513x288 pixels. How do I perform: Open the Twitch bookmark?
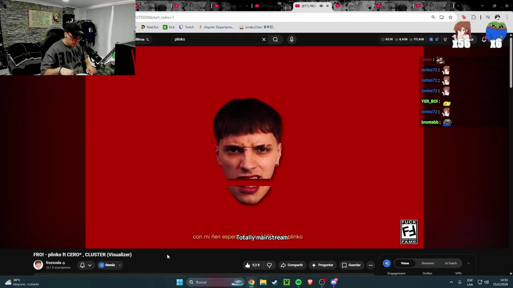point(187,27)
